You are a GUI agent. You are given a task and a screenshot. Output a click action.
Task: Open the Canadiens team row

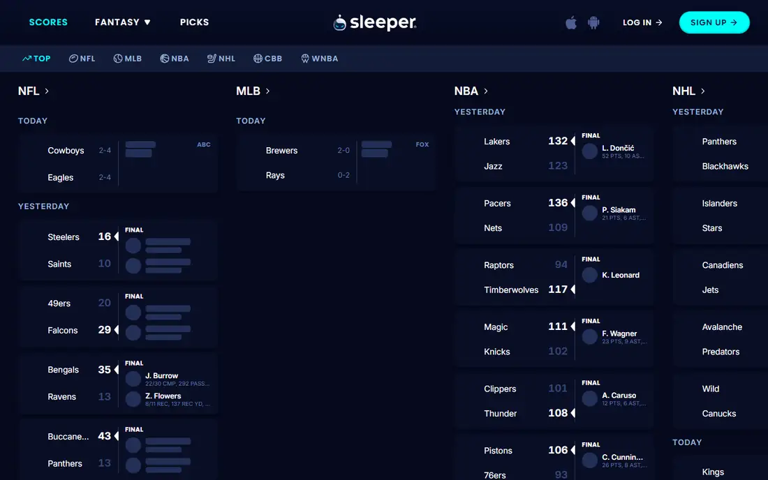[x=723, y=265]
